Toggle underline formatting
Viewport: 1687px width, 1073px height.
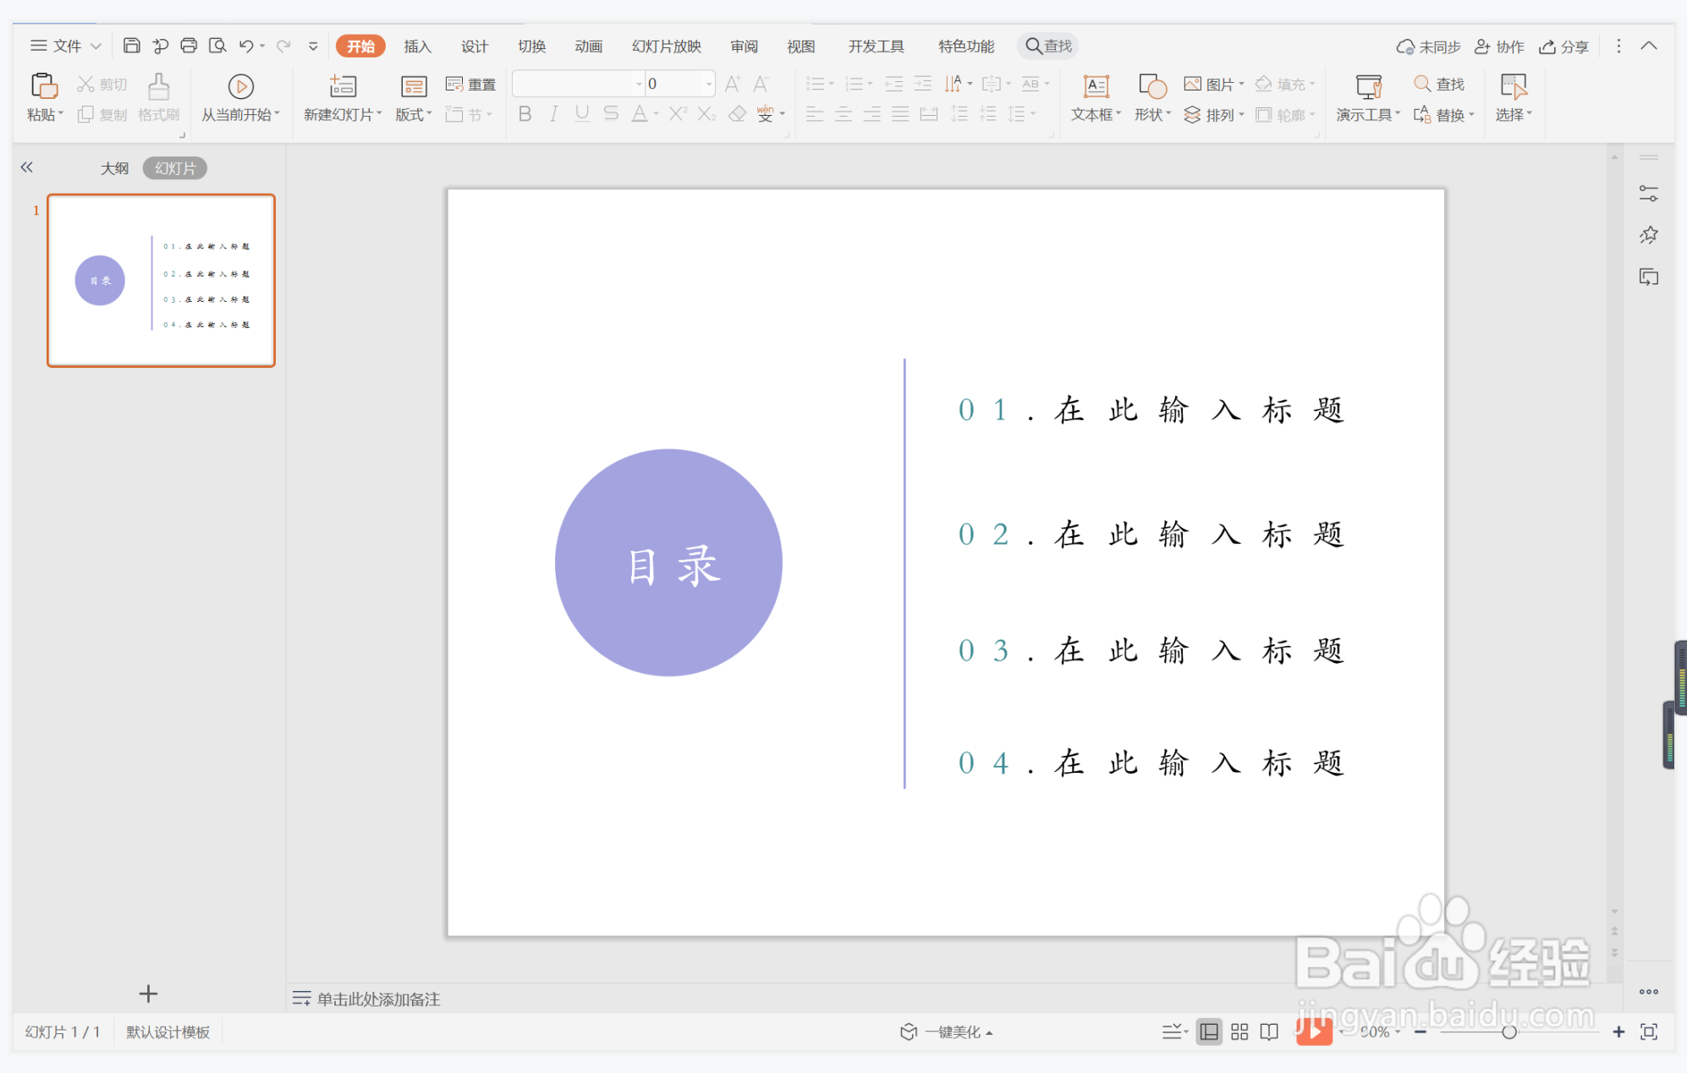pyautogui.click(x=581, y=114)
